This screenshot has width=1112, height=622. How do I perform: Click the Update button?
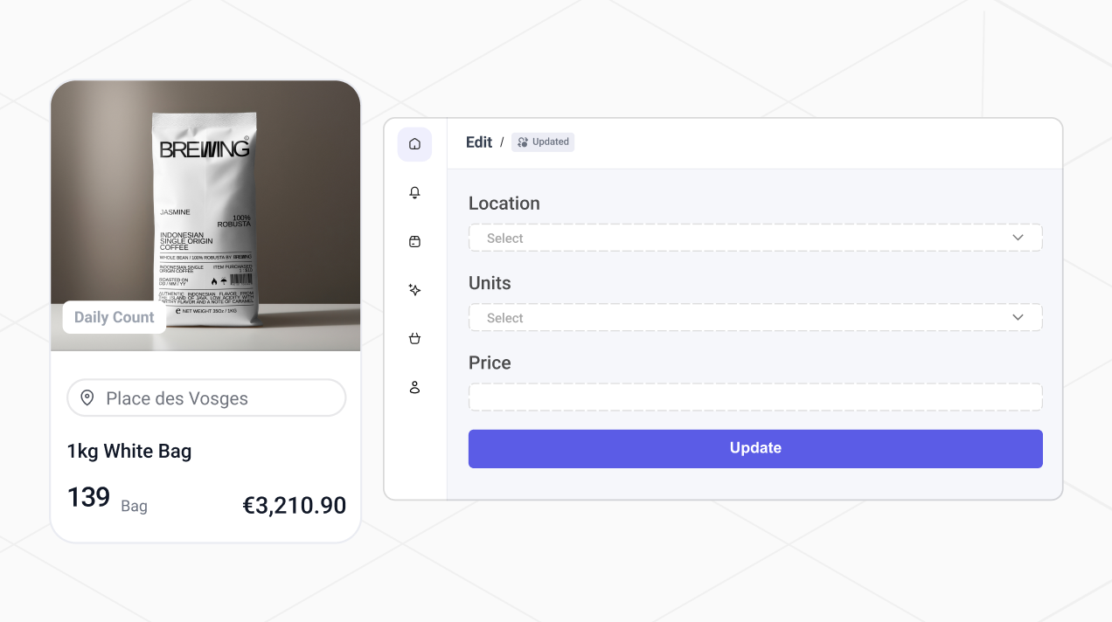(755, 448)
